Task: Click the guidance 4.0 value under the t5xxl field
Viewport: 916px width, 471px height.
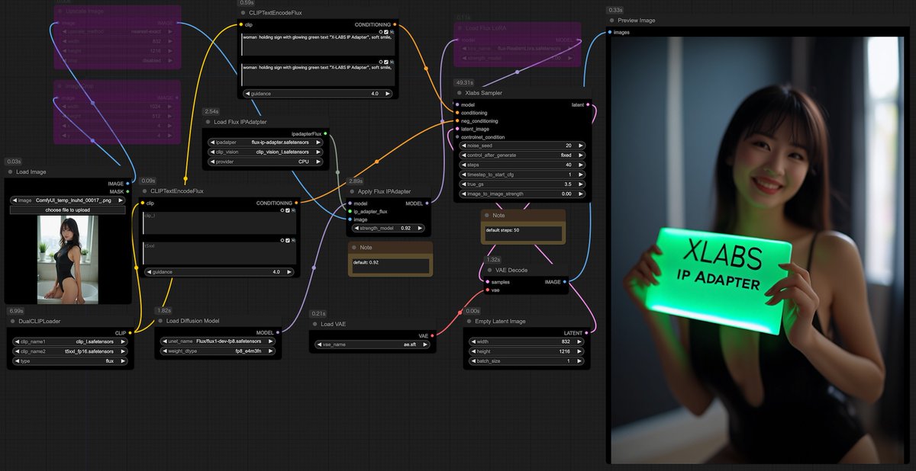Action: coord(278,272)
